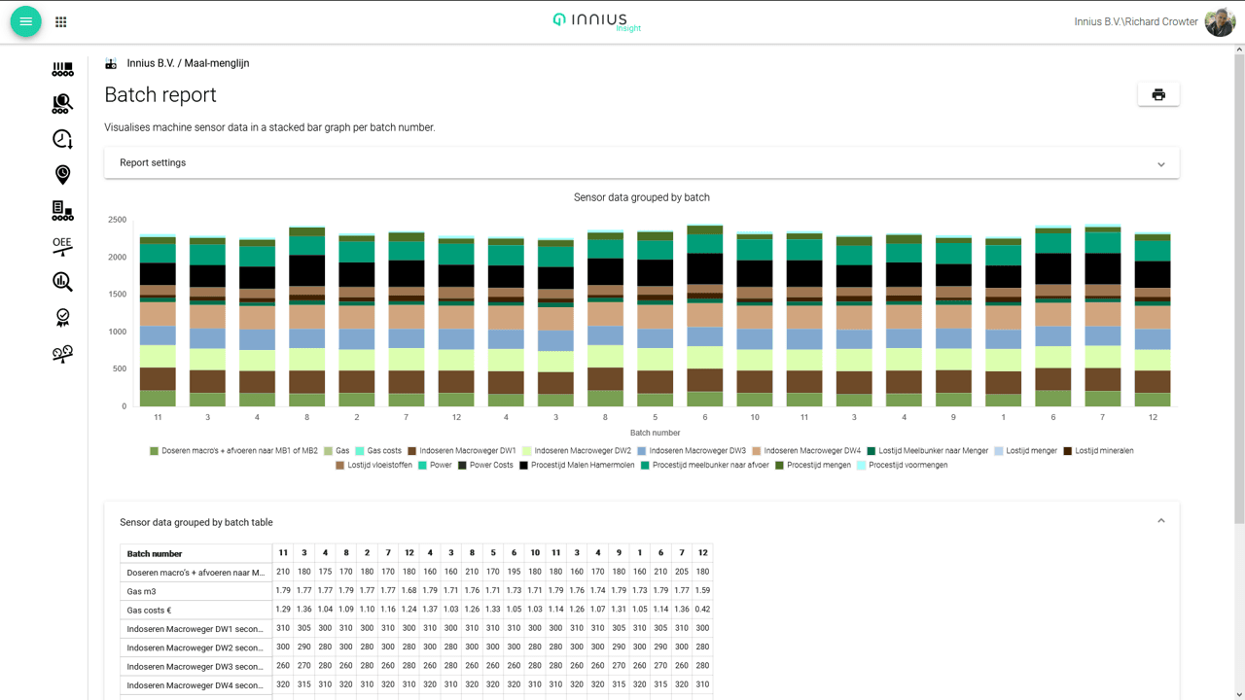Click the Batch number table header cell
This screenshot has width=1245, height=700.
click(x=196, y=553)
